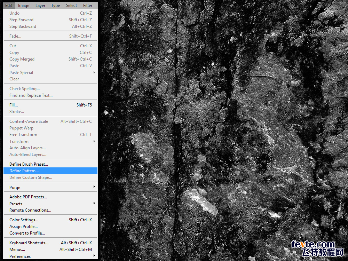Click the highlighted Define Pattern... item

50,171
